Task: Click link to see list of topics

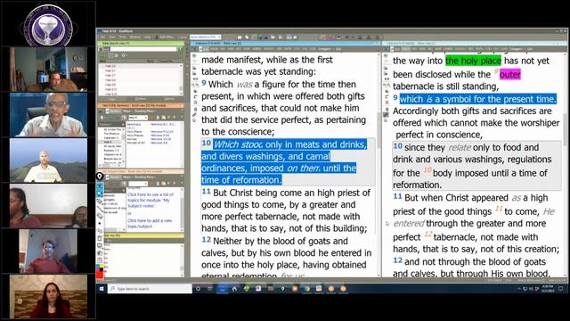Action: pyautogui.click(x=151, y=200)
